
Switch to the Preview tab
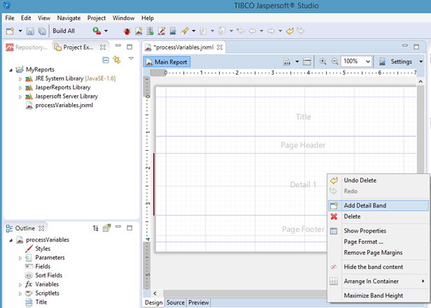pos(198,302)
